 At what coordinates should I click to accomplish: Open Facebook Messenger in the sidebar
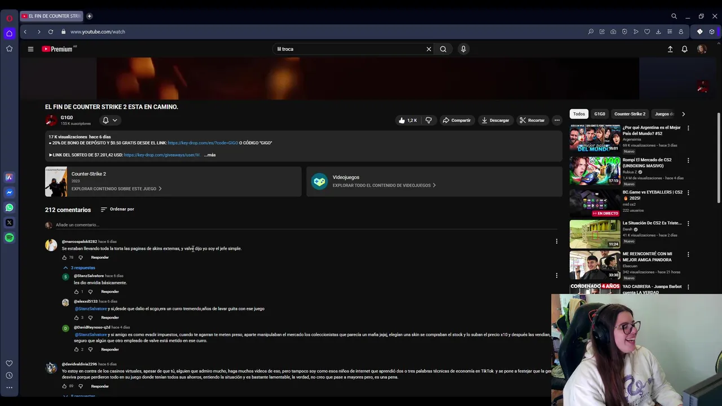click(x=9, y=192)
